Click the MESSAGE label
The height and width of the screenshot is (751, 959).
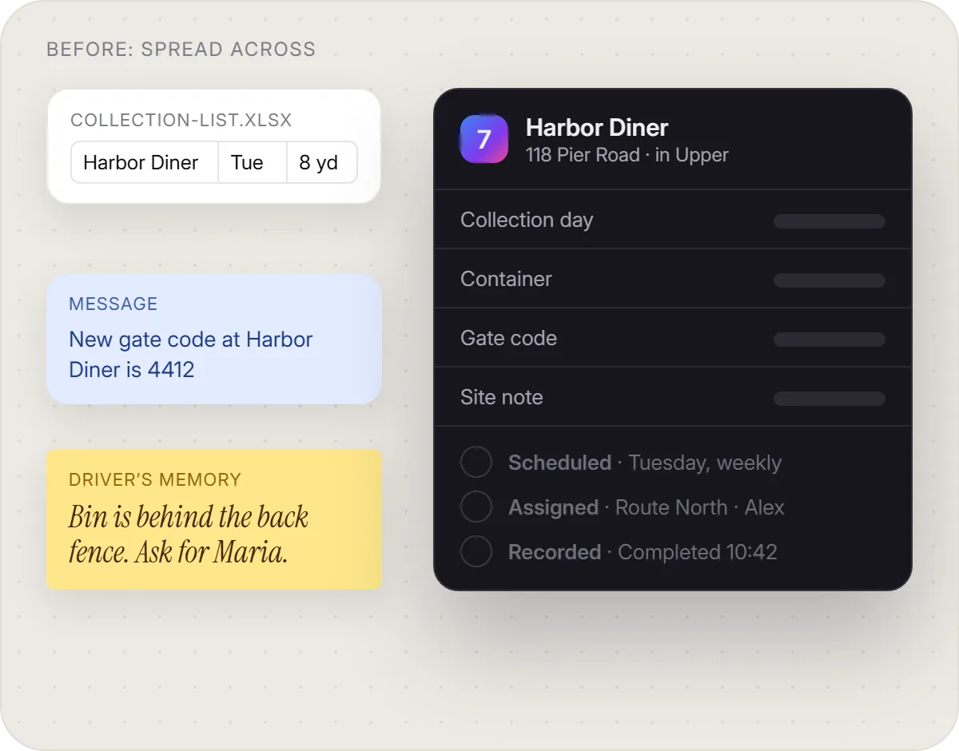pos(113,304)
